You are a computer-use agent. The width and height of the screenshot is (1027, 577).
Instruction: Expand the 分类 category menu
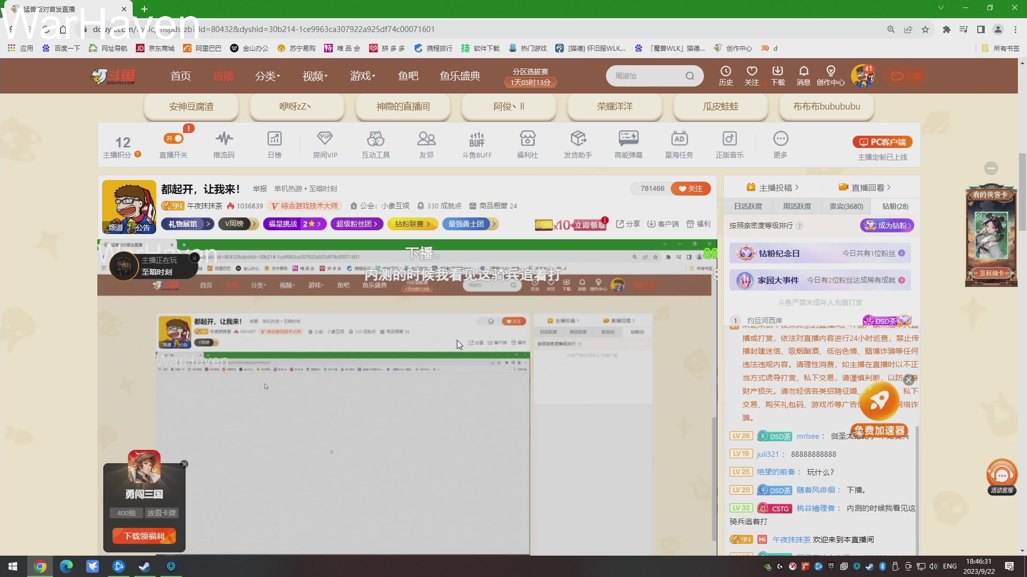tap(267, 76)
